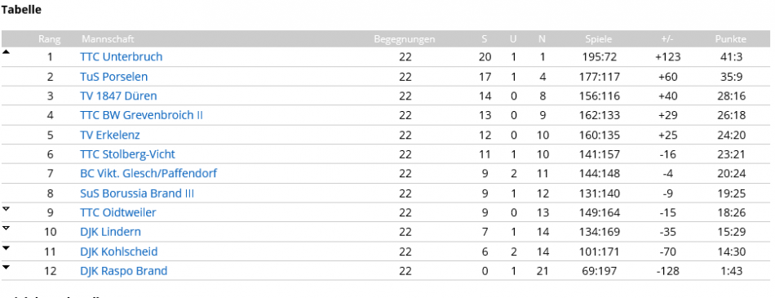
Task: Open TTC BW Grevenbroich II link
Action: 141,115
